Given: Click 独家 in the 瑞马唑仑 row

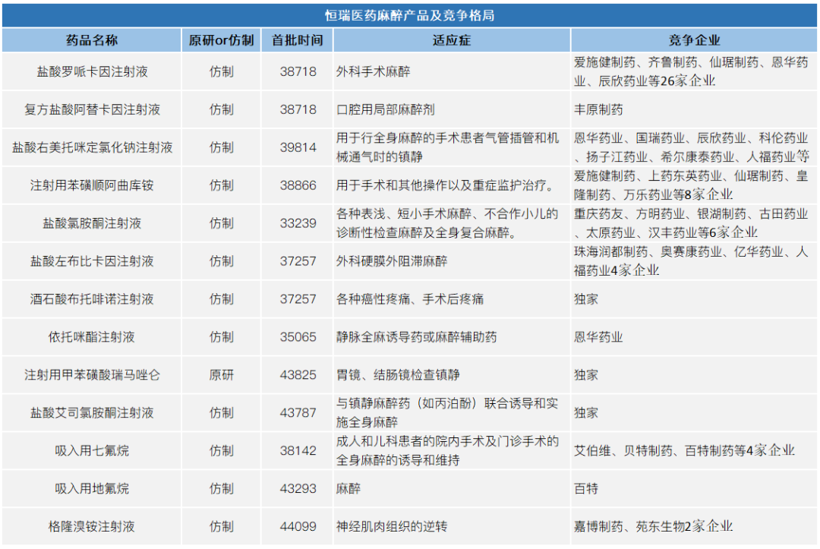Looking at the screenshot, I should tap(586, 375).
